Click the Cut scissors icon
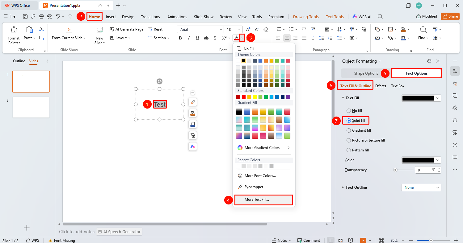Viewport: 463px width, 243px height. [41, 29]
